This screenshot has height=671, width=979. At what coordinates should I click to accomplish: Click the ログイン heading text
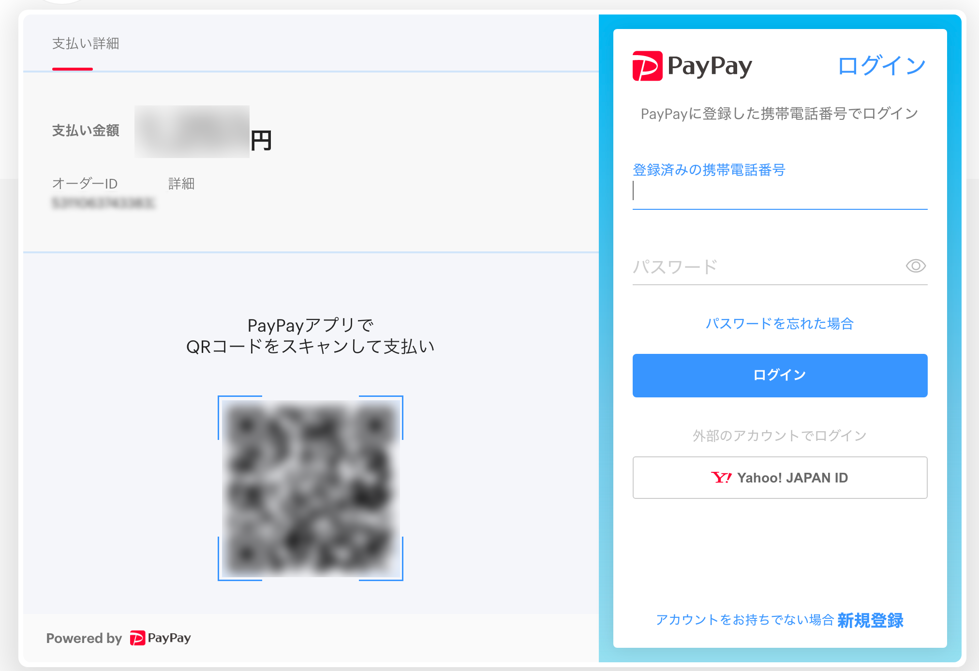pos(882,66)
